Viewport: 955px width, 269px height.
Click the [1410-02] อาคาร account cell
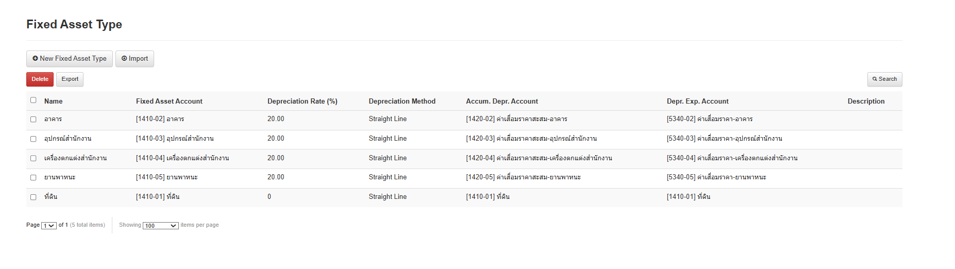tap(160, 119)
